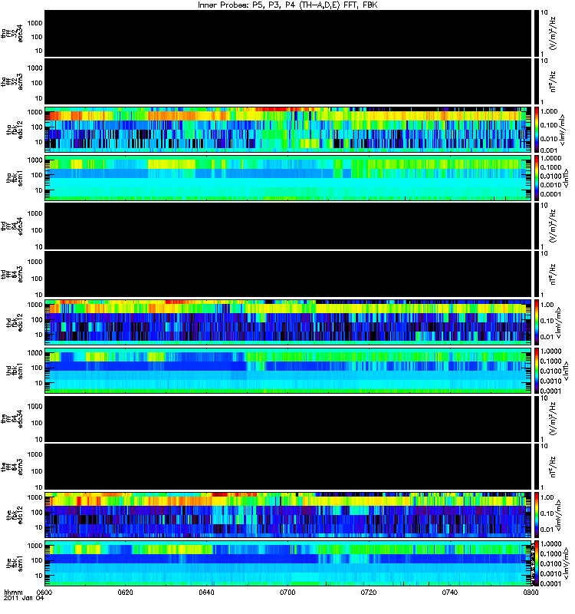Click the thd fbk scm1 rainbow color bar
The width and height of the screenshot is (575, 614).
(x=537, y=371)
